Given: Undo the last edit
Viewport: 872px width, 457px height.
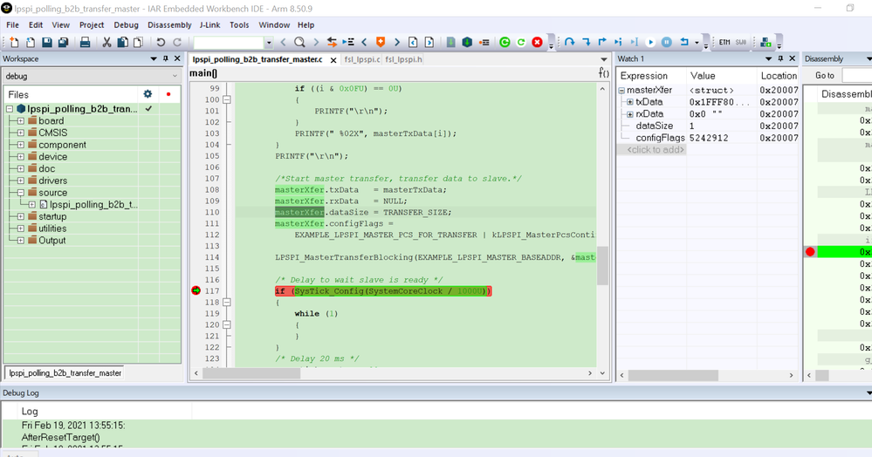Looking at the screenshot, I should point(161,42).
